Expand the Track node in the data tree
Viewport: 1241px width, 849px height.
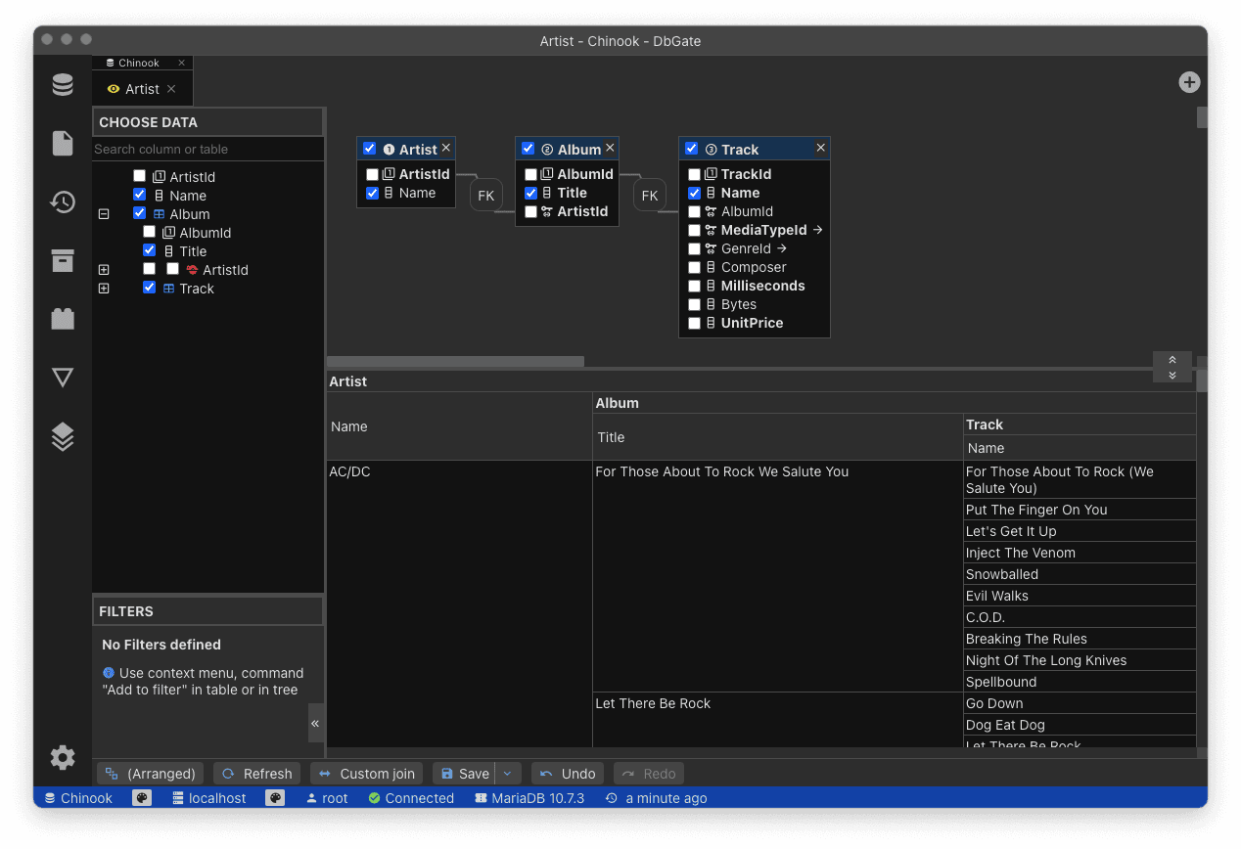coord(104,288)
